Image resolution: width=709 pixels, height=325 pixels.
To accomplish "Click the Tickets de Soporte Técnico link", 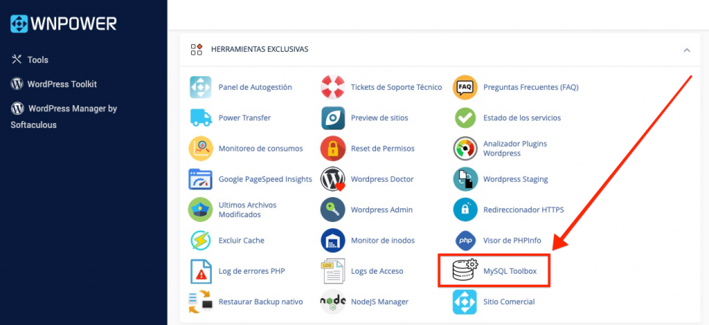I will point(397,87).
